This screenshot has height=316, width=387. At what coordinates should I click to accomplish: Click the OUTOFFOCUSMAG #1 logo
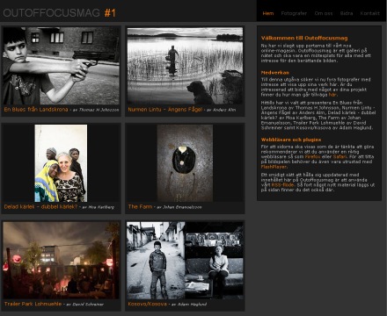pyautogui.click(x=60, y=13)
